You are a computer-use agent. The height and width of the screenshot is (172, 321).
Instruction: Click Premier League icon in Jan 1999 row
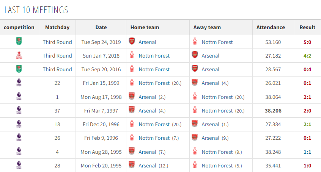(19, 83)
